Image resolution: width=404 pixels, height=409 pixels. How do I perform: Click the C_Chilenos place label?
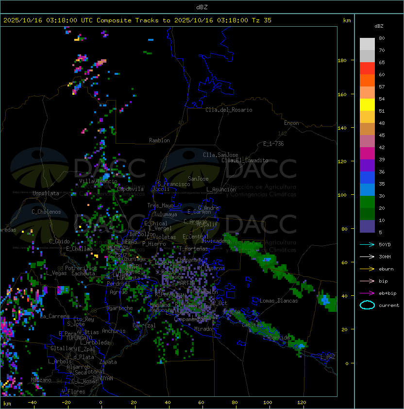pyautogui.click(x=46, y=212)
